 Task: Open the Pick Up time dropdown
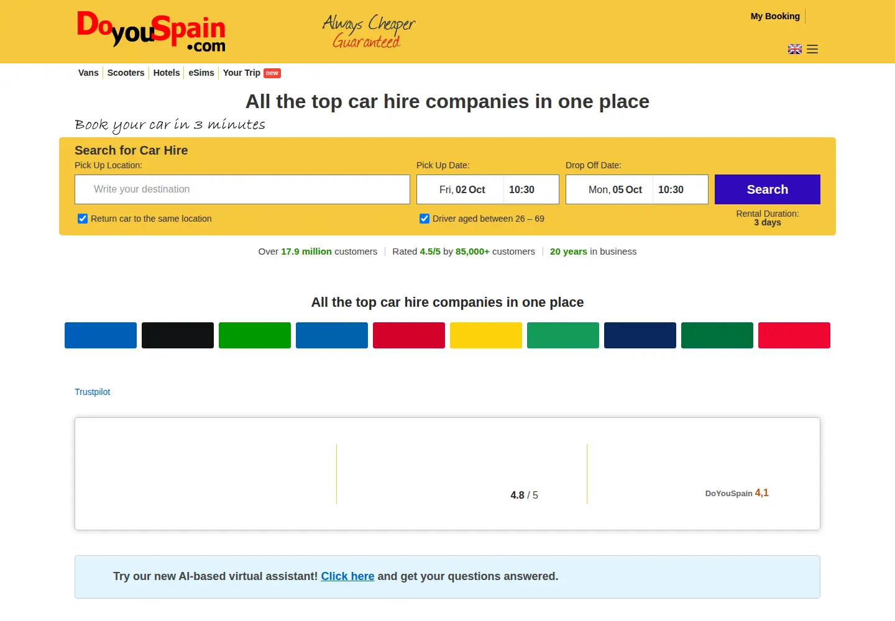pyautogui.click(x=531, y=189)
